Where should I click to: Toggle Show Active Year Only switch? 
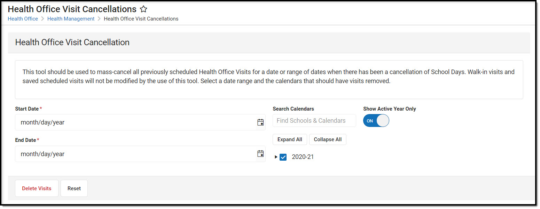point(376,121)
